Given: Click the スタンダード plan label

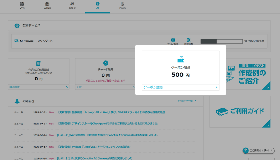Looking at the screenshot, I should (45, 41).
